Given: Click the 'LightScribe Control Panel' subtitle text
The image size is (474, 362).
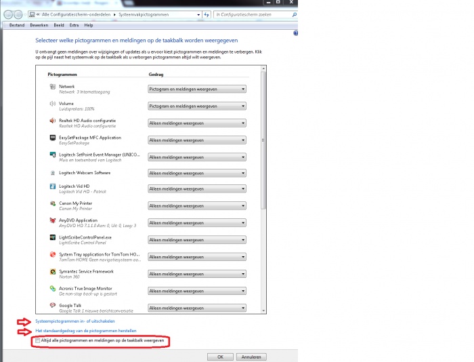Looking at the screenshot, I should (83, 243).
